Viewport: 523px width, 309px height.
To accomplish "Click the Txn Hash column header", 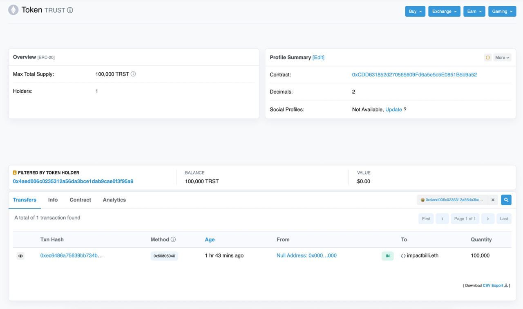I will click(x=52, y=240).
